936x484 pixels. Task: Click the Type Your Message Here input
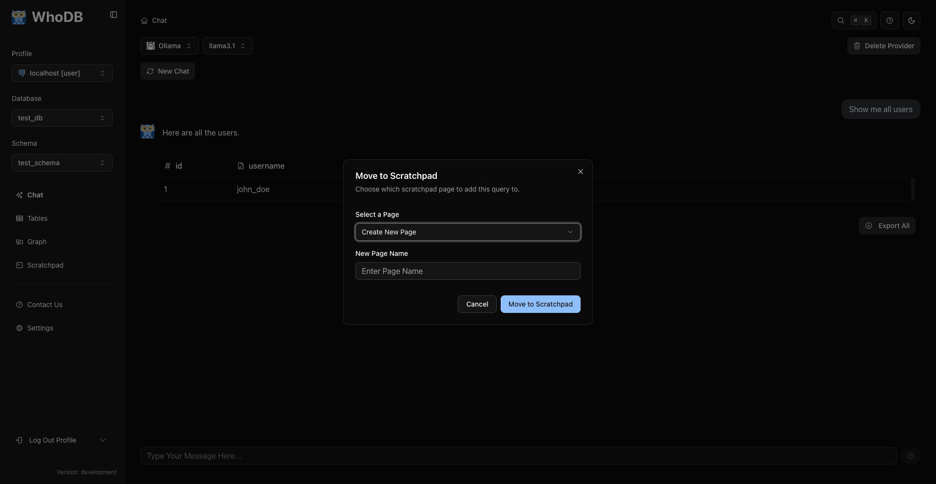point(519,456)
